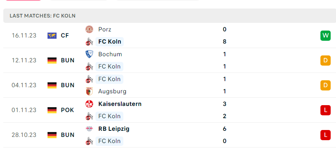Image resolution: width=336 pixels, height=152 pixels.
Task: Click the RB Leipzig team logo
Action: click(x=89, y=129)
